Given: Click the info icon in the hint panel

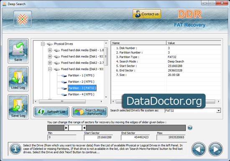Looking at the screenshot, I should pyautogui.click(x=15, y=149).
